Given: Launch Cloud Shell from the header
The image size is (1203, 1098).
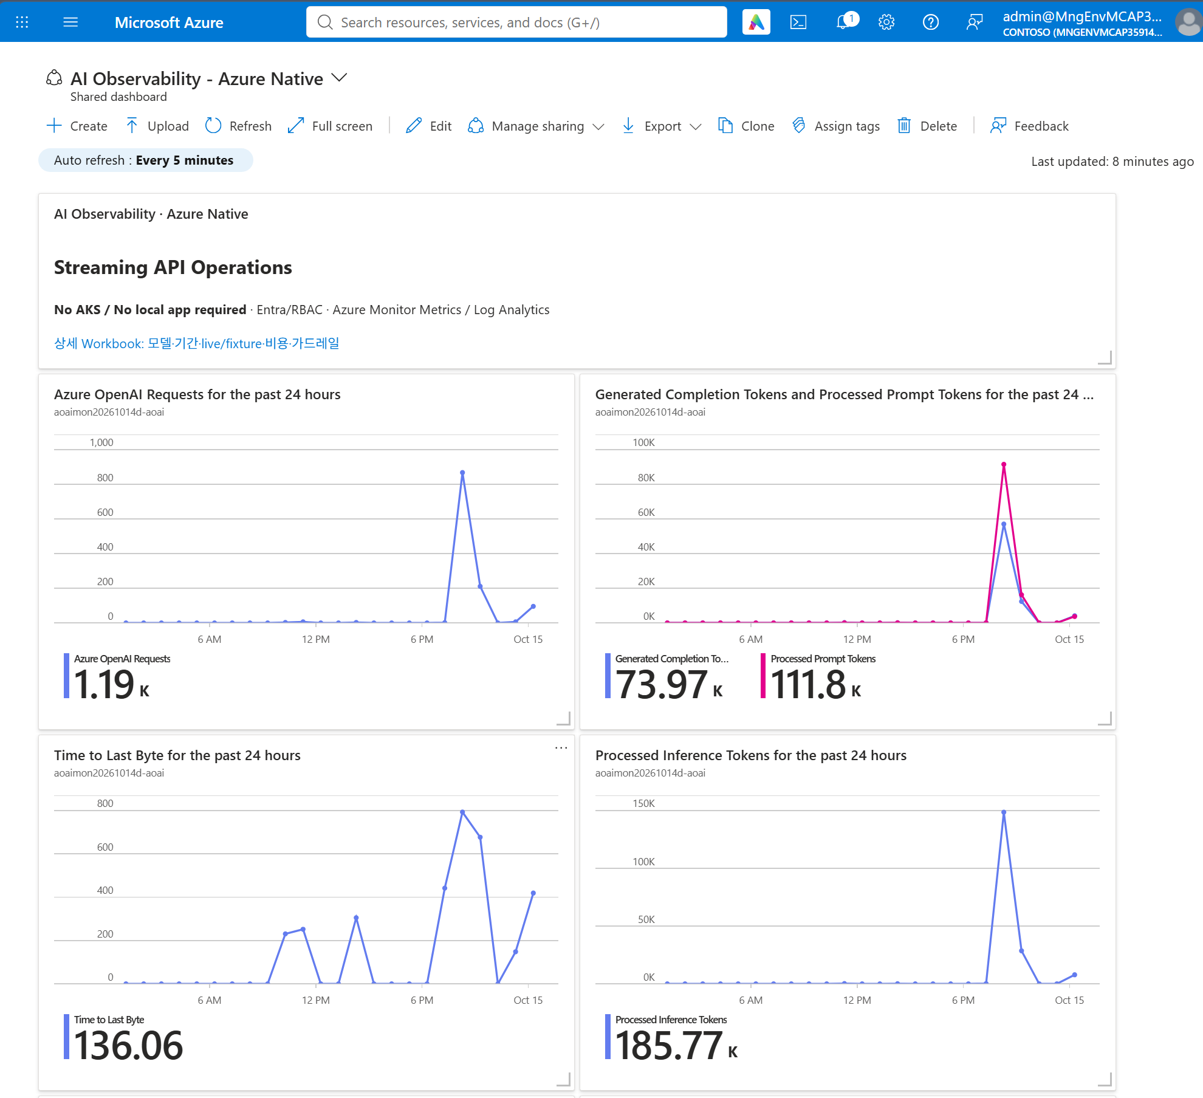Looking at the screenshot, I should 798,22.
